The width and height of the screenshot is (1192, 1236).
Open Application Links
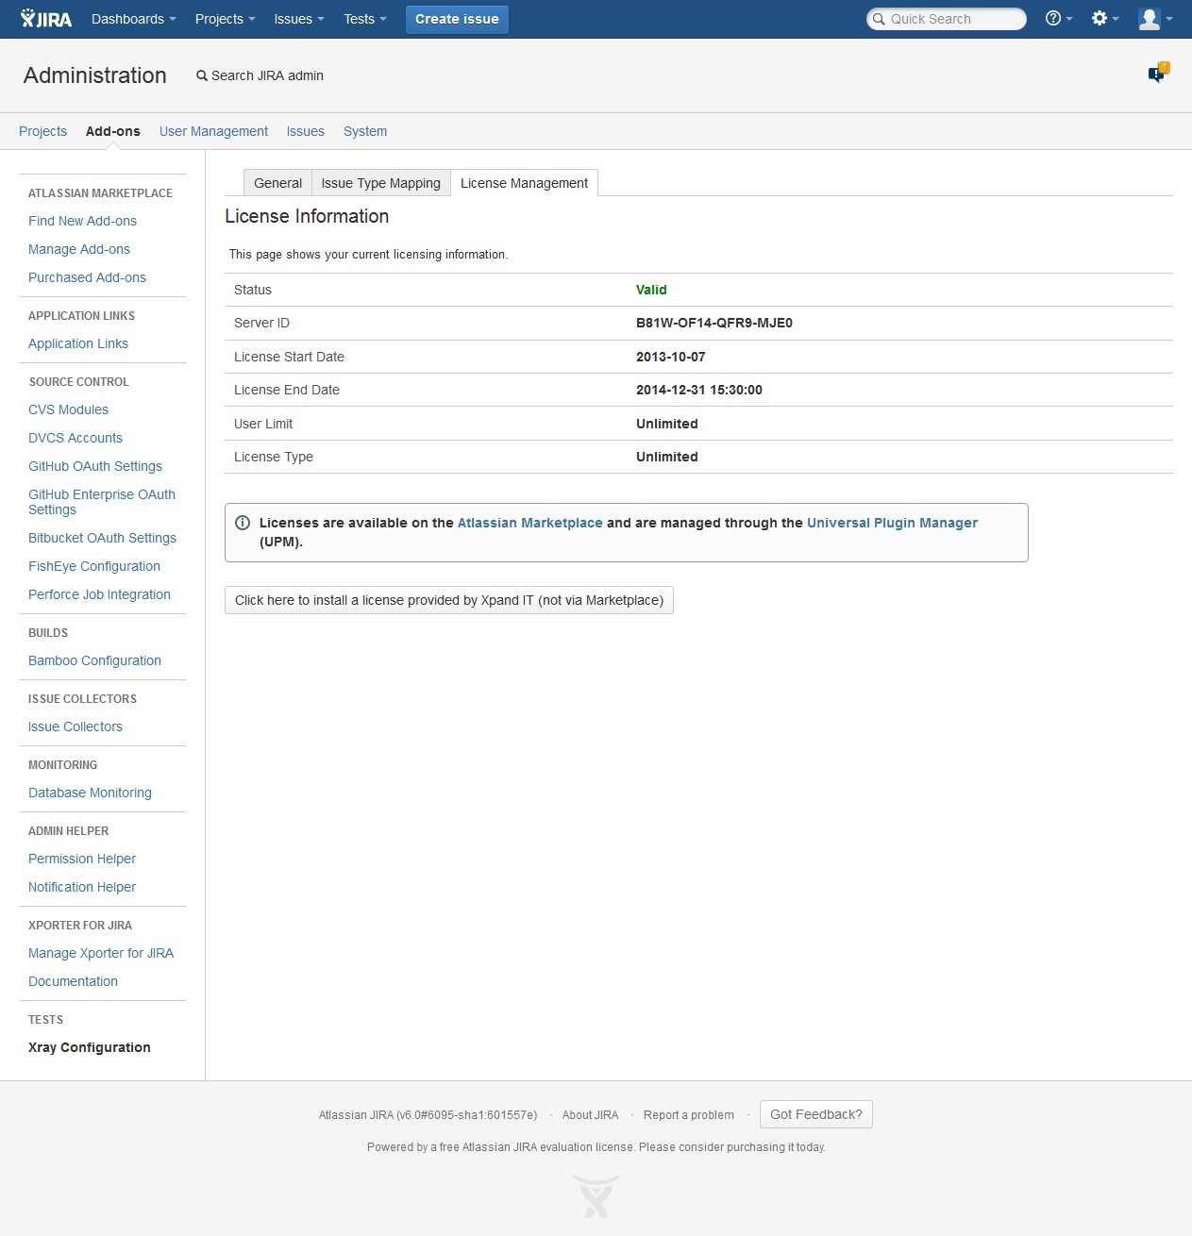[78, 343]
